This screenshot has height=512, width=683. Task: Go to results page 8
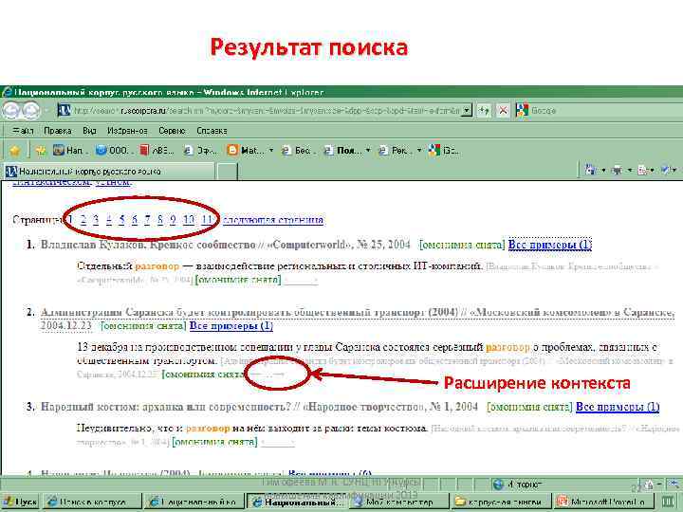coord(160,219)
